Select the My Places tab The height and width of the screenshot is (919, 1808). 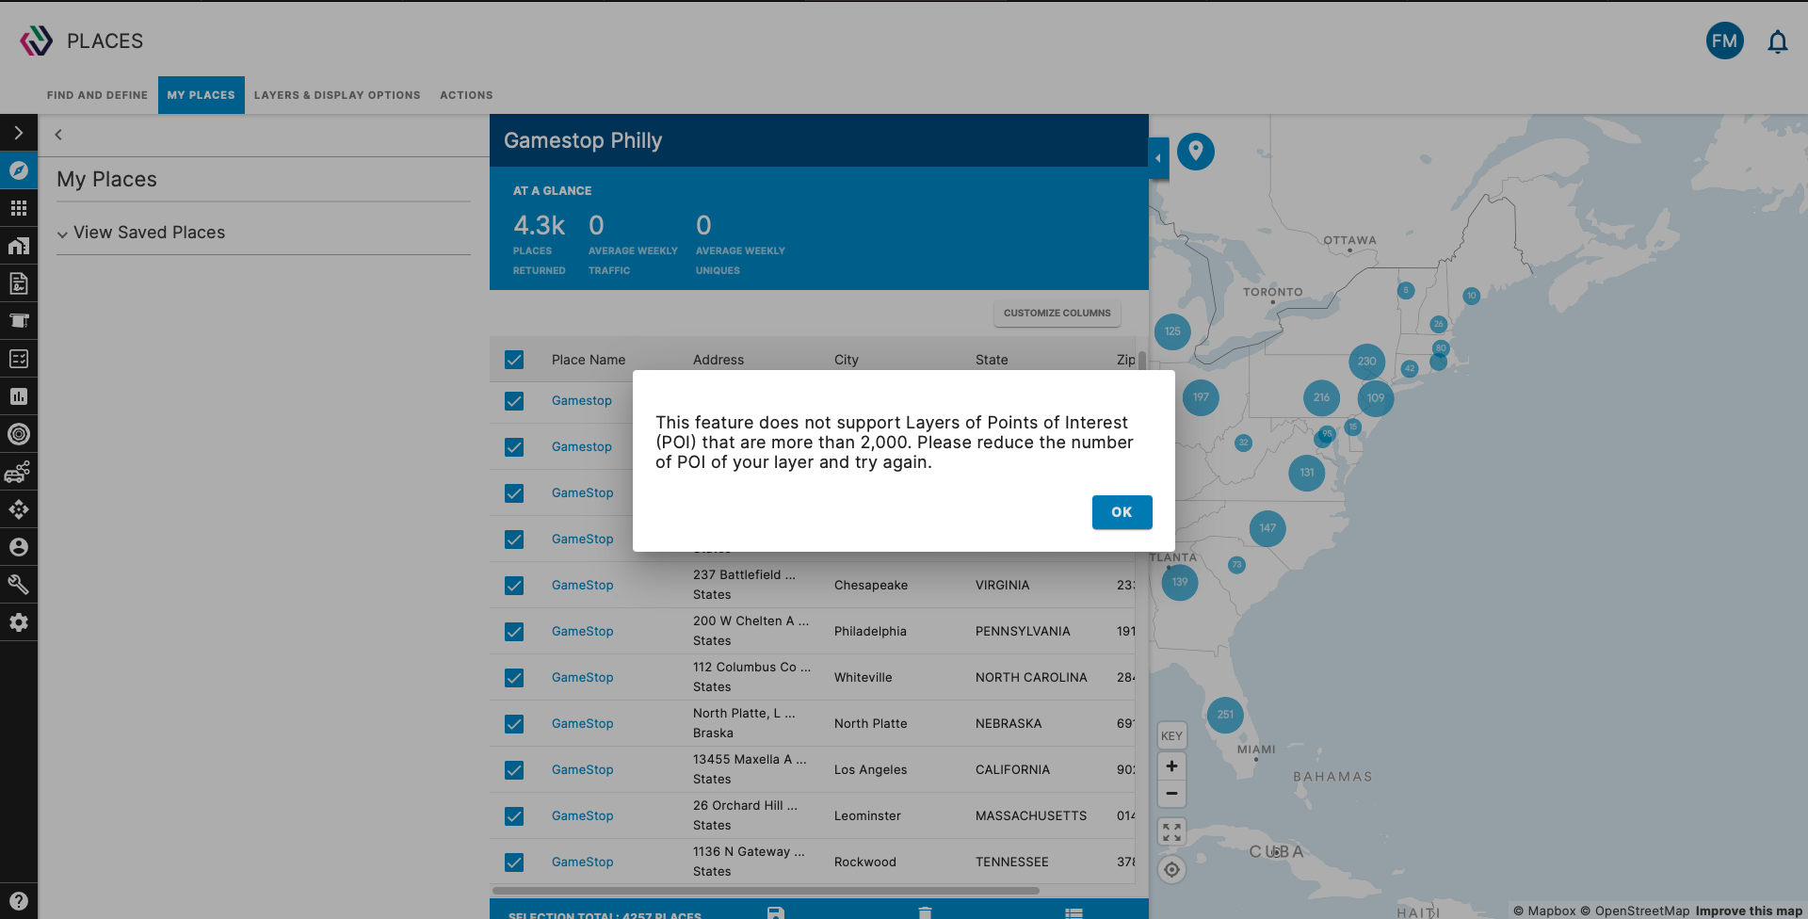[202, 95]
